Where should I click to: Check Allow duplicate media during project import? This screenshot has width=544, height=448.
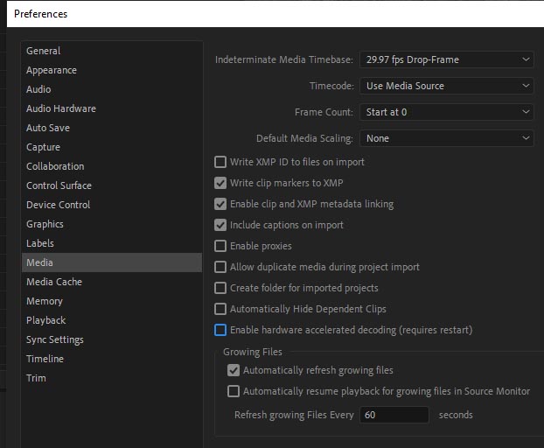point(220,267)
